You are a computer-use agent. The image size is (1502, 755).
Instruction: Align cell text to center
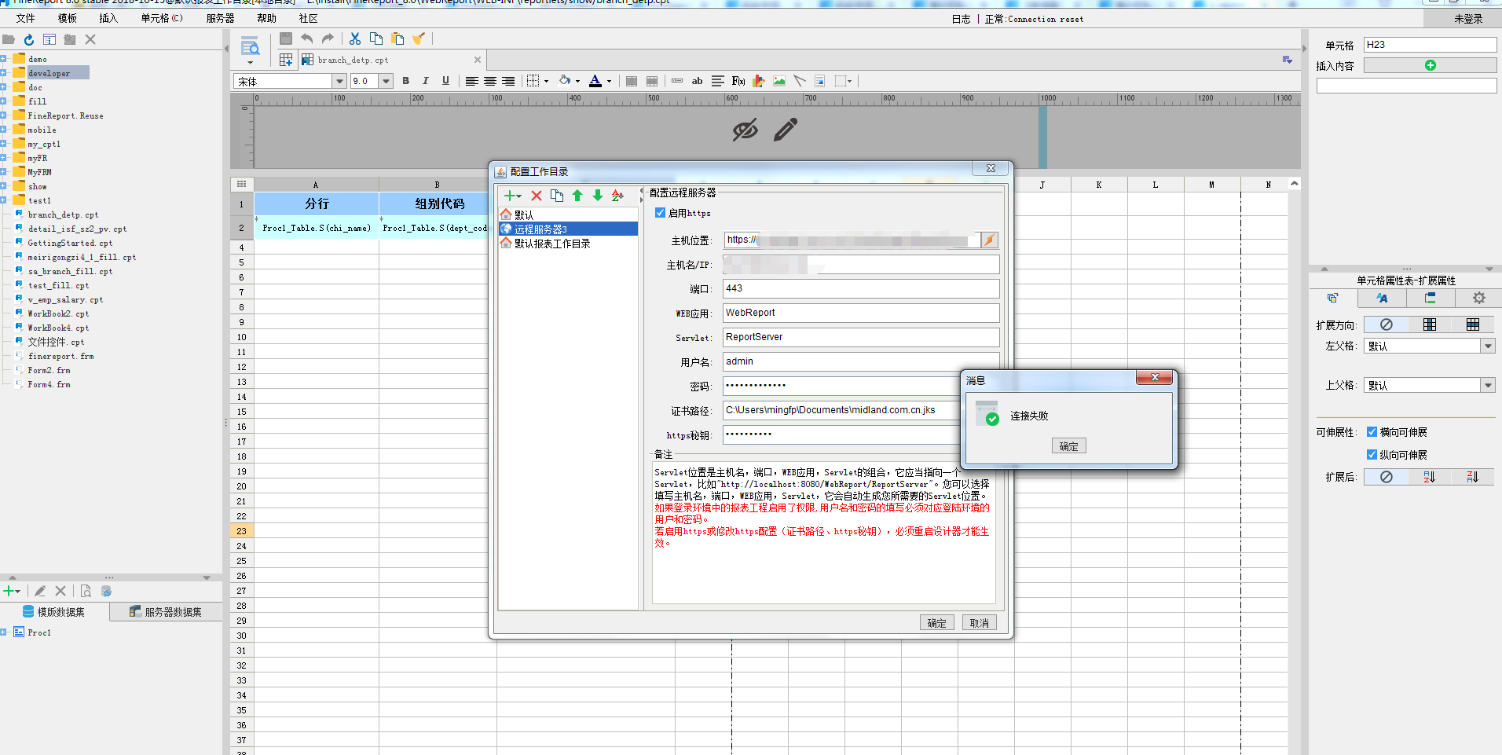(490, 81)
